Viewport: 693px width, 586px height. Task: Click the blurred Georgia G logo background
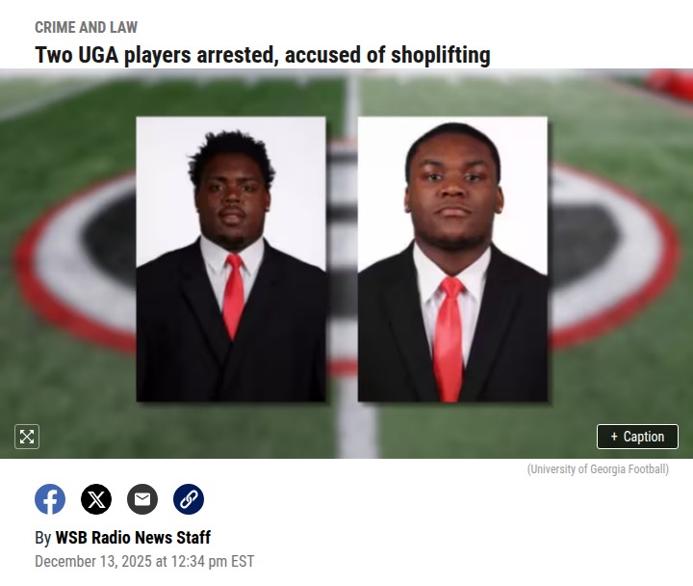(x=614, y=256)
